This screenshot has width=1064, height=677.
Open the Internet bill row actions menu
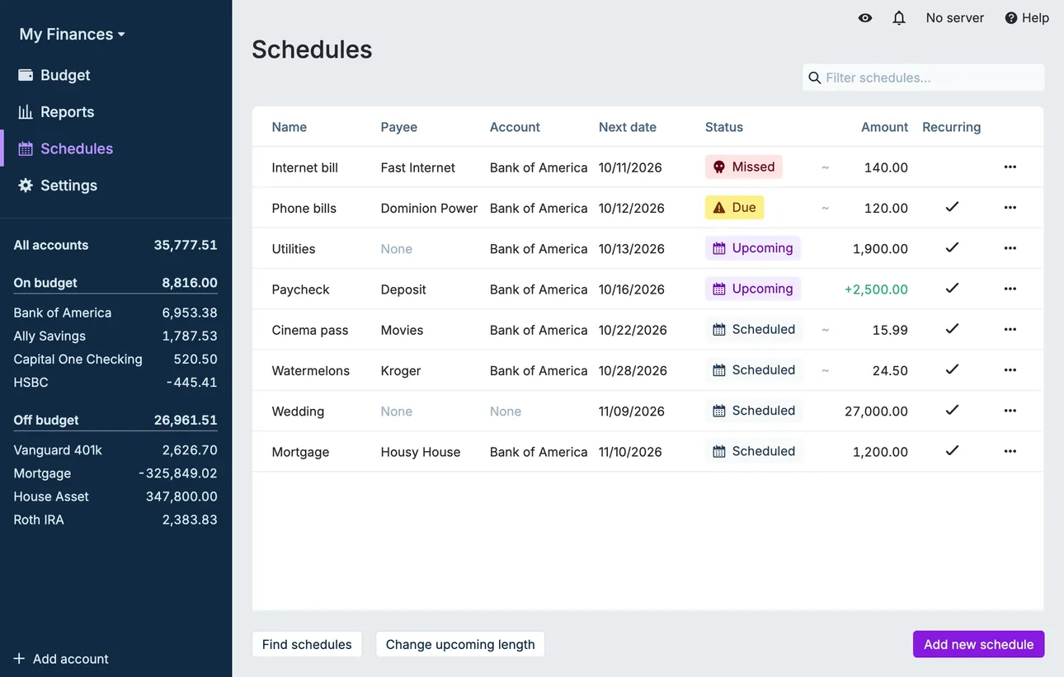(x=1010, y=167)
